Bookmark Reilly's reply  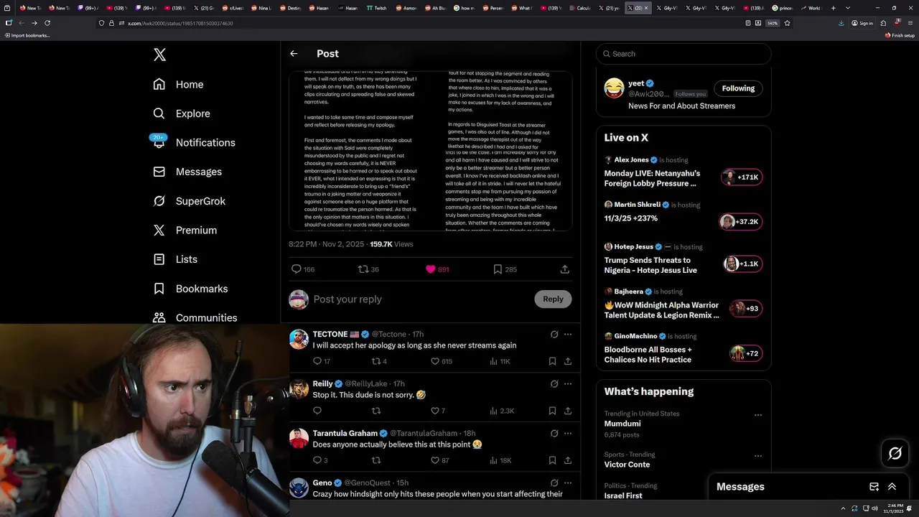552,411
